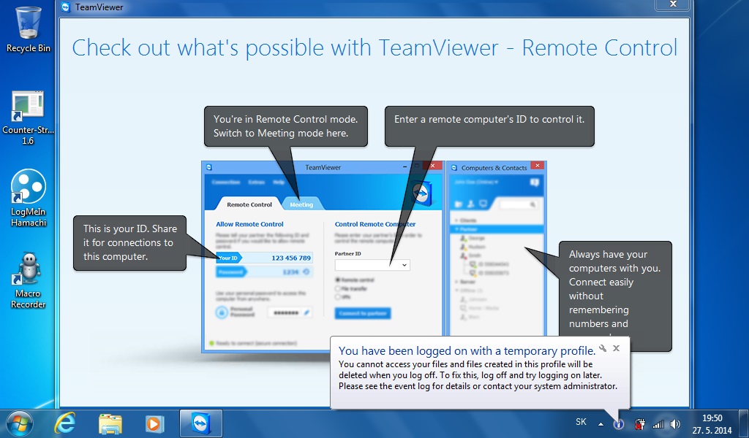The height and width of the screenshot is (438, 749).
Task: Open the clock showing 19:50
Action: [x=712, y=418]
